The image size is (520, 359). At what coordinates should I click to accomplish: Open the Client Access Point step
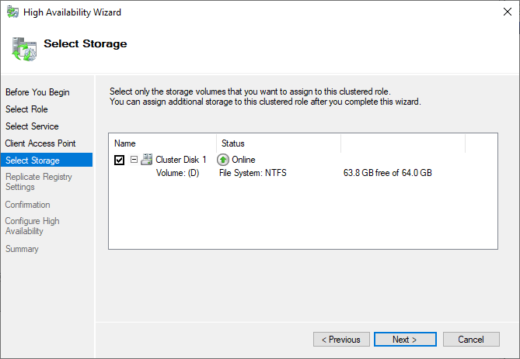click(40, 143)
